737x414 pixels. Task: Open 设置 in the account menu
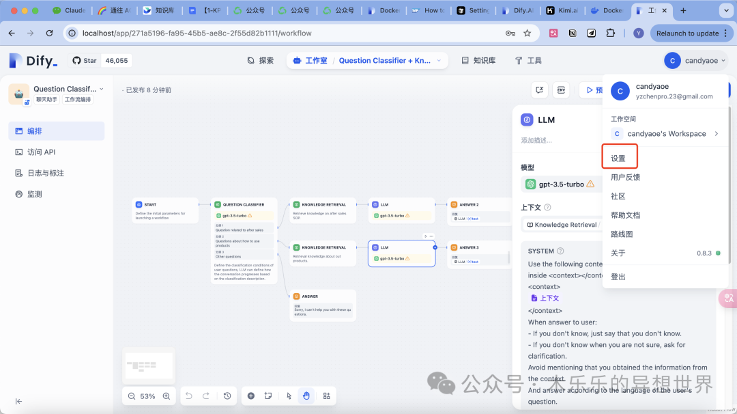pyautogui.click(x=618, y=158)
